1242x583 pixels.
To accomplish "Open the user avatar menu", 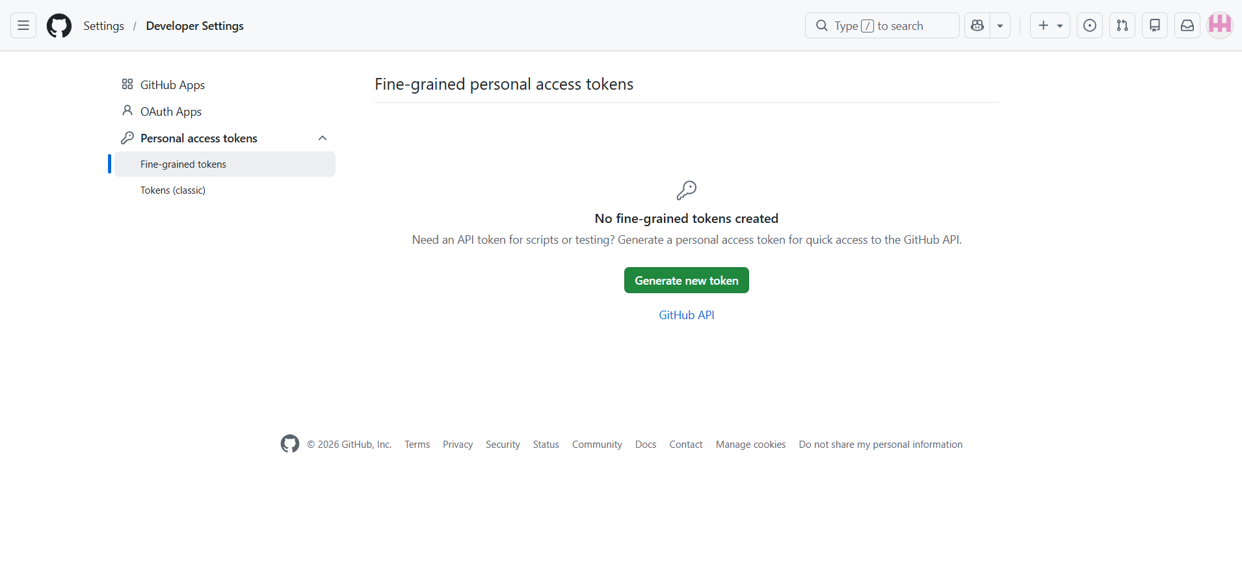I will pos(1220,25).
